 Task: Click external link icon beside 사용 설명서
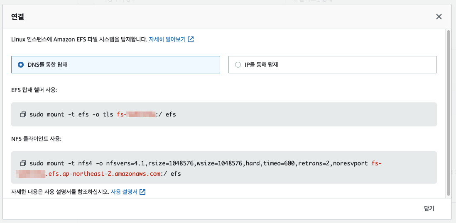pyautogui.click(x=142, y=192)
